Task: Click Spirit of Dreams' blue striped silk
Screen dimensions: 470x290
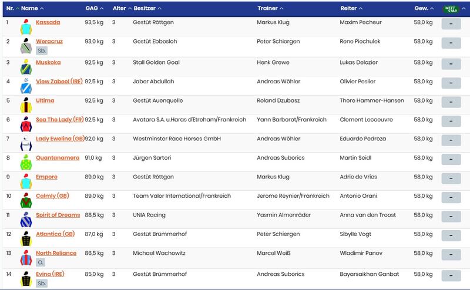Action: pos(26,220)
